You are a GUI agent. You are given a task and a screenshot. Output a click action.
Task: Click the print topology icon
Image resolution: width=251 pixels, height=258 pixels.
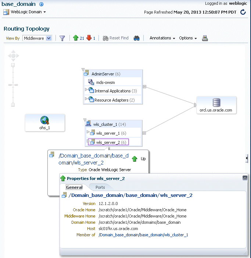205,38
